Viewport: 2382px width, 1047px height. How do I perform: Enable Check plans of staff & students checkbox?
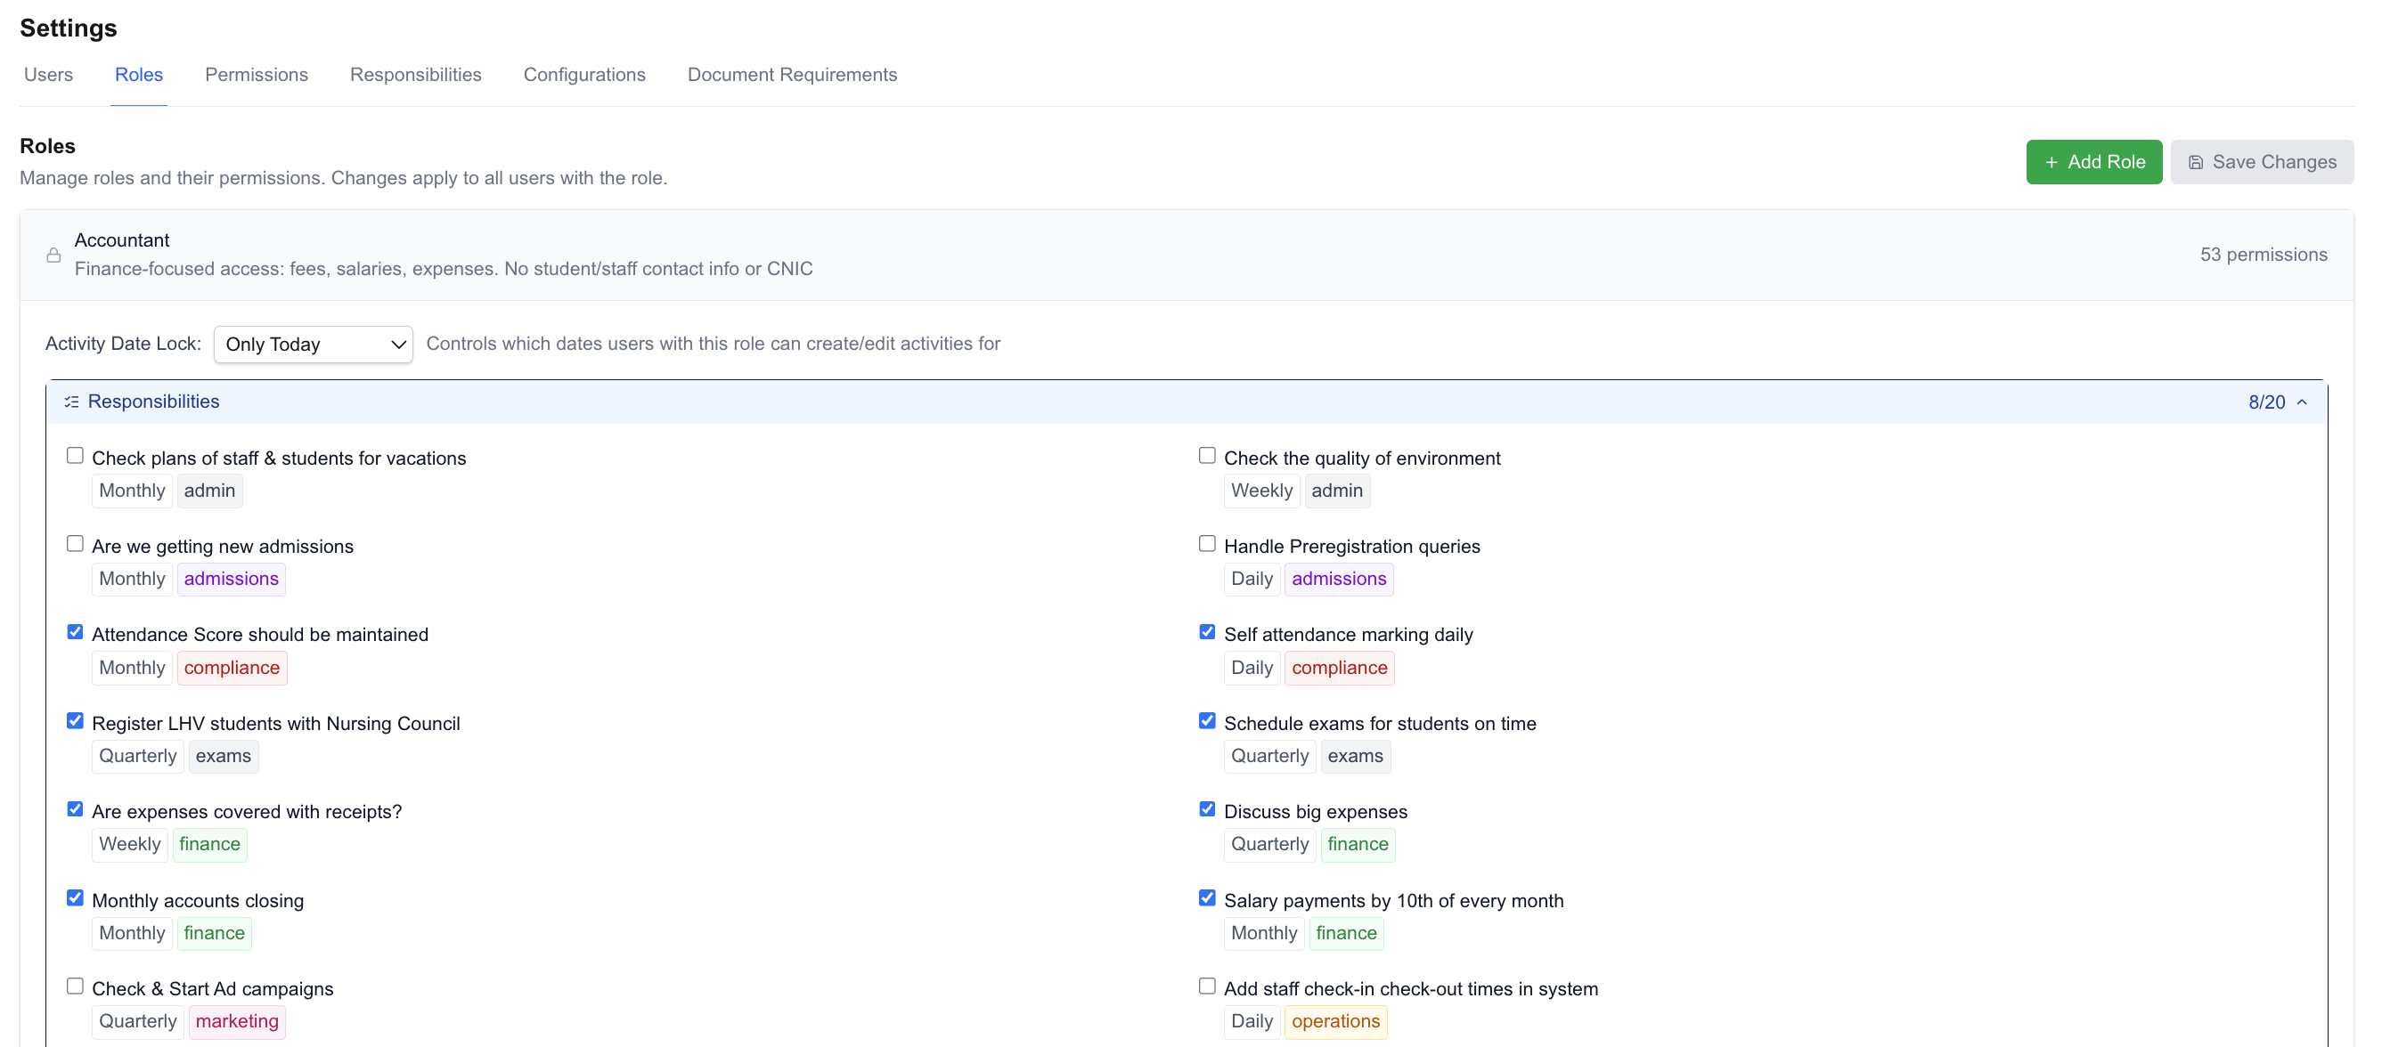(x=75, y=456)
